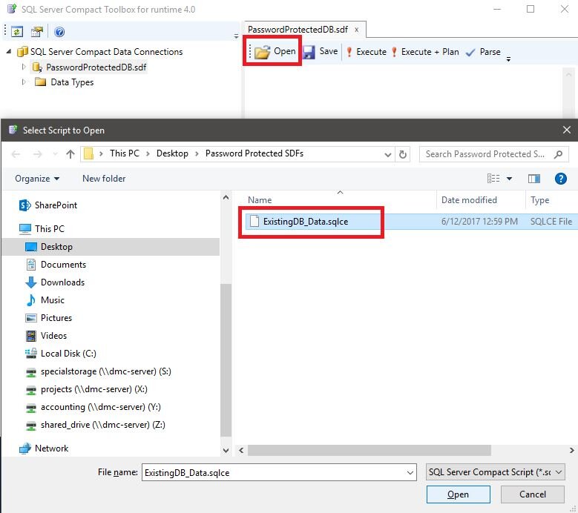Open the recent locations dropdown arrow
Image resolution: width=578 pixels, height=513 pixels.
click(x=56, y=154)
